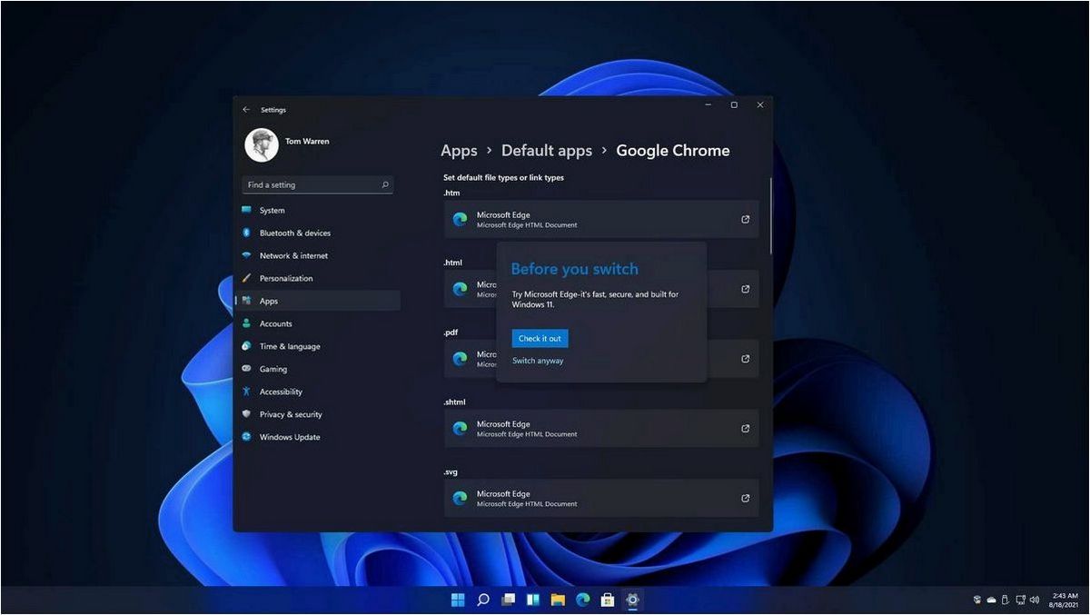
Task: Open Privacy & security settings
Action: click(317, 414)
